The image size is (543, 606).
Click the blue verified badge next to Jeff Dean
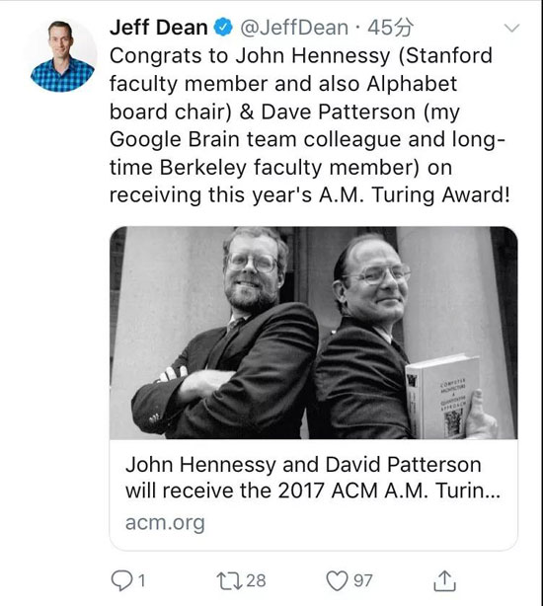coord(223,28)
